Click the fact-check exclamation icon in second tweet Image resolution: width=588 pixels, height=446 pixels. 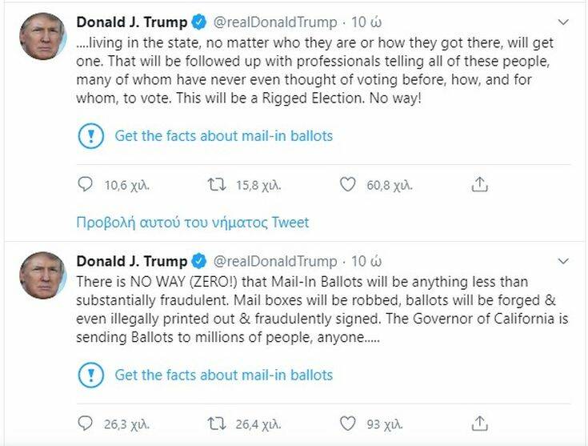pyautogui.click(x=90, y=374)
